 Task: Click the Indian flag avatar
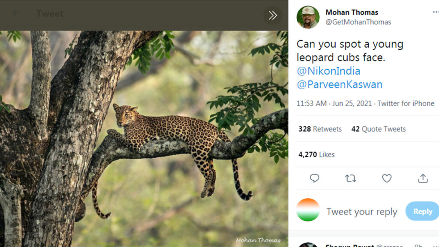pos(308,210)
